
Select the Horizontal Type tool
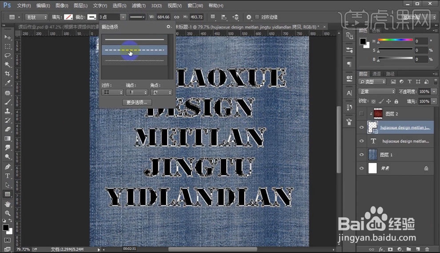(8, 176)
